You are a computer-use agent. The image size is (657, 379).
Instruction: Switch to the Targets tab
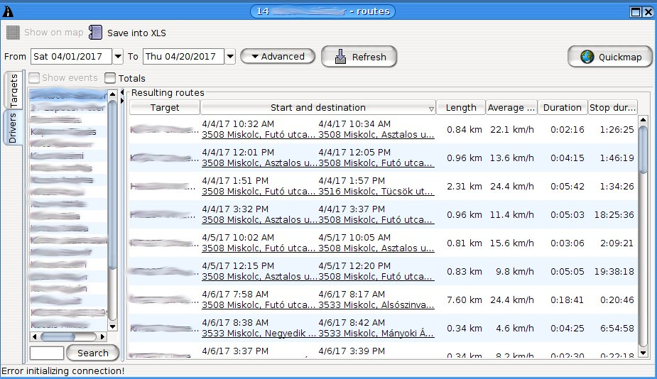[13, 90]
